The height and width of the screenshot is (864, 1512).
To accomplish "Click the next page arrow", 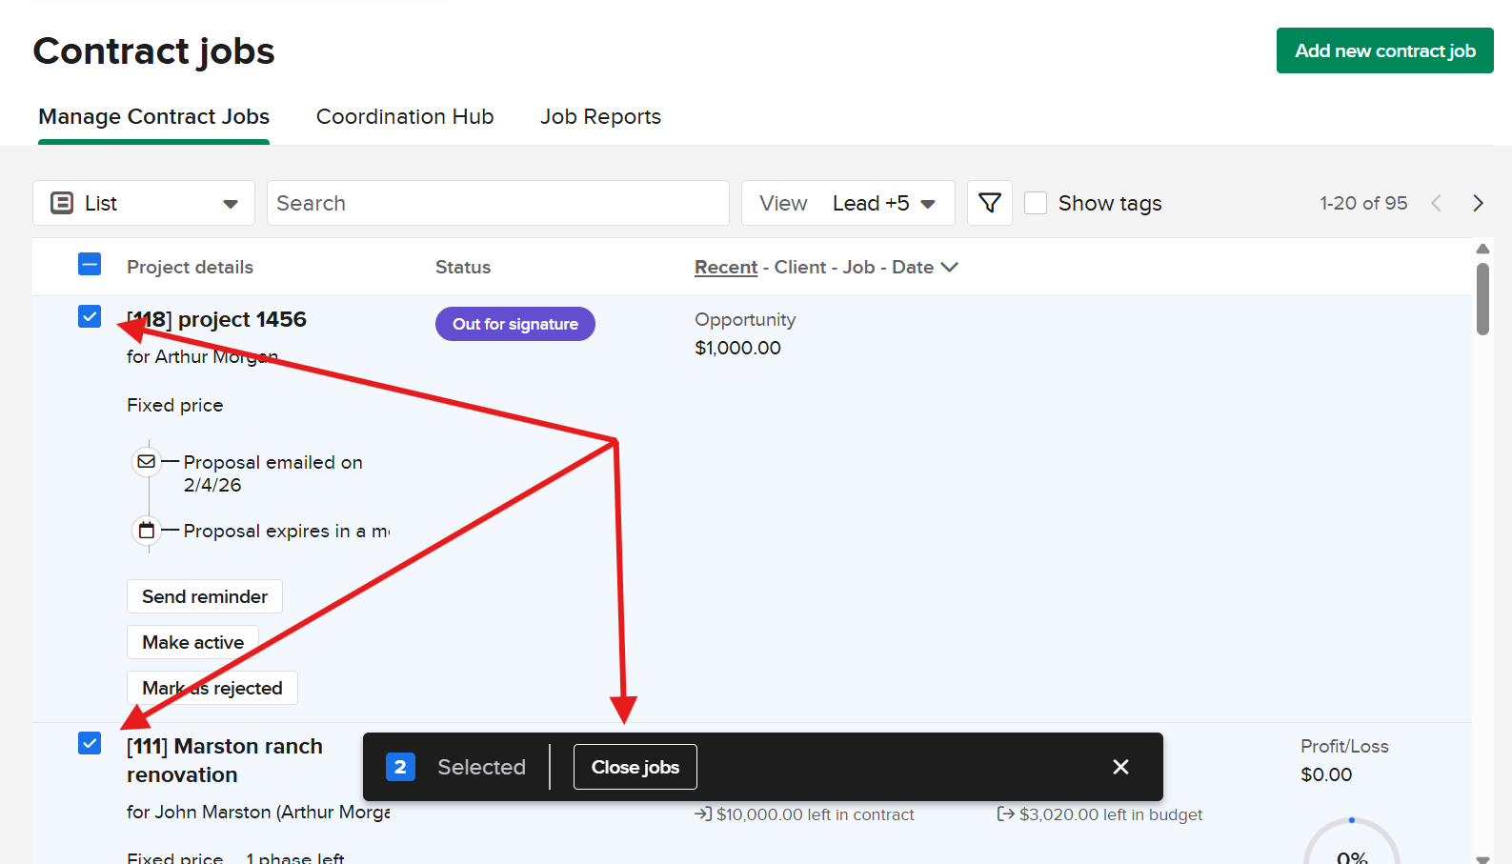I will click(1478, 203).
